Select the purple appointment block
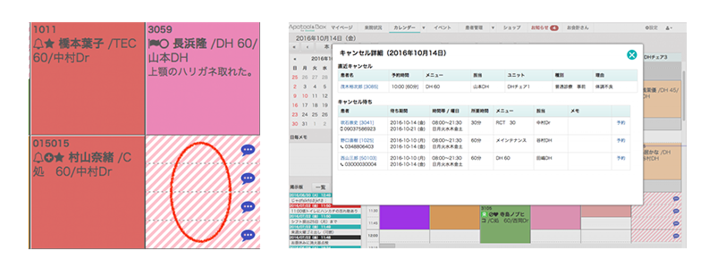The width and height of the screenshot is (720, 269). 404,217
